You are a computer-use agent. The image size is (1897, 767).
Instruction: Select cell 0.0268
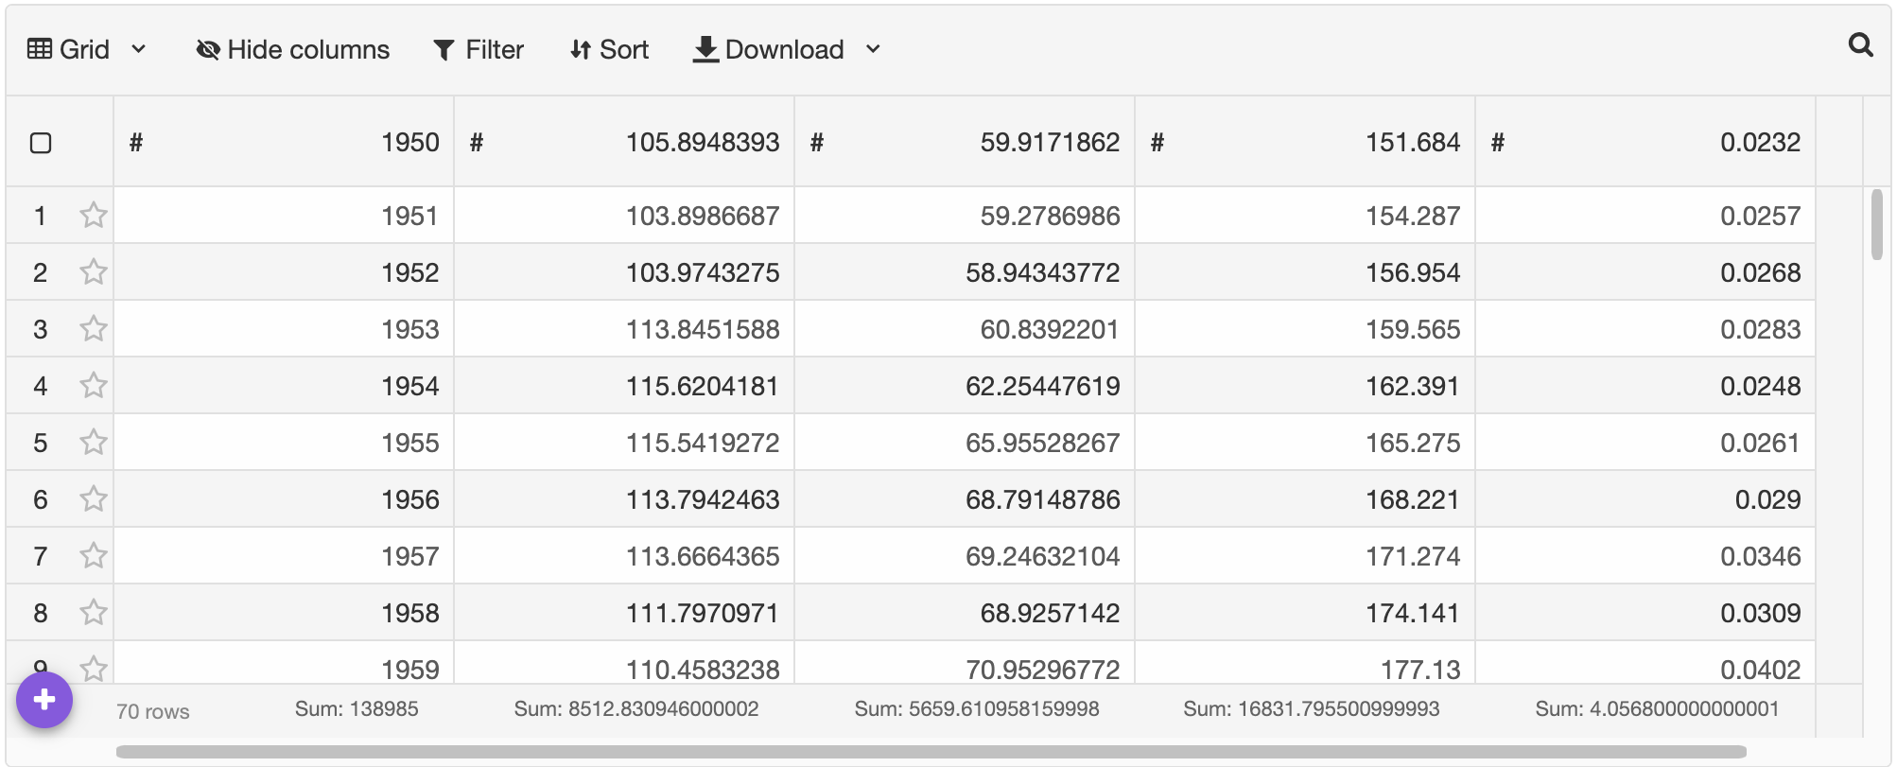[x=1645, y=272]
